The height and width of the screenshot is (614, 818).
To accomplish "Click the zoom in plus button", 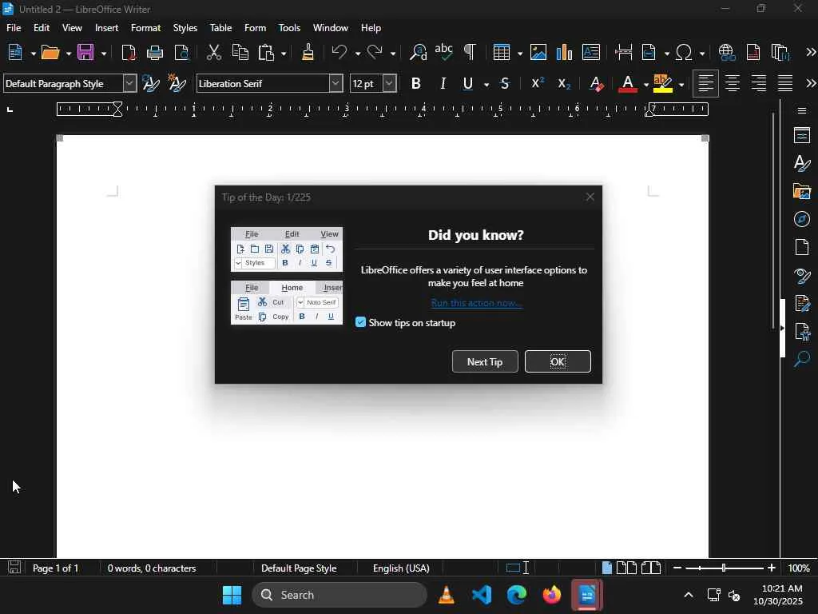I will click(772, 568).
